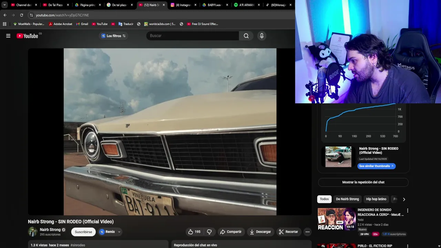Open Nairb Strong channel name link
This screenshot has width=441, height=248.
coord(50,230)
